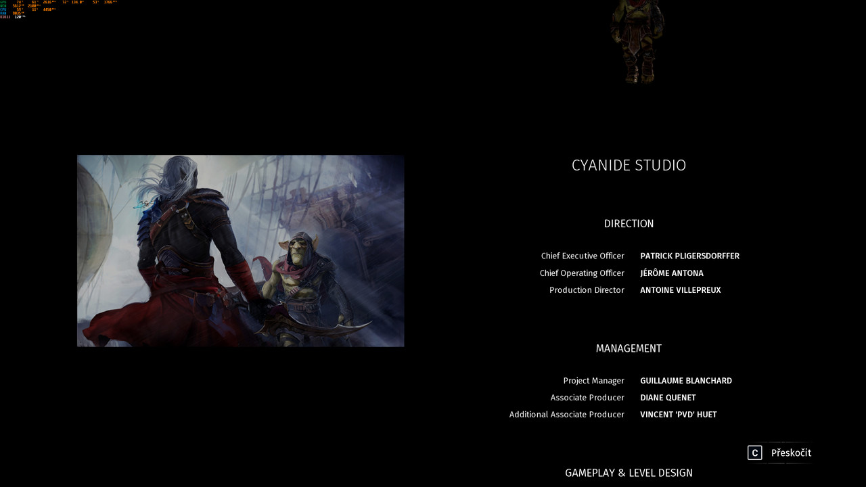The width and height of the screenshot is (866, 487).
Task: Select the CYANIDE STUDIO heading
Action: (629, 166)
